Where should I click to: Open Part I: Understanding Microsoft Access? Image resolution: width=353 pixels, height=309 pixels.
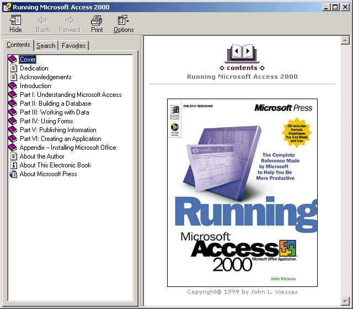pos(71,95)
